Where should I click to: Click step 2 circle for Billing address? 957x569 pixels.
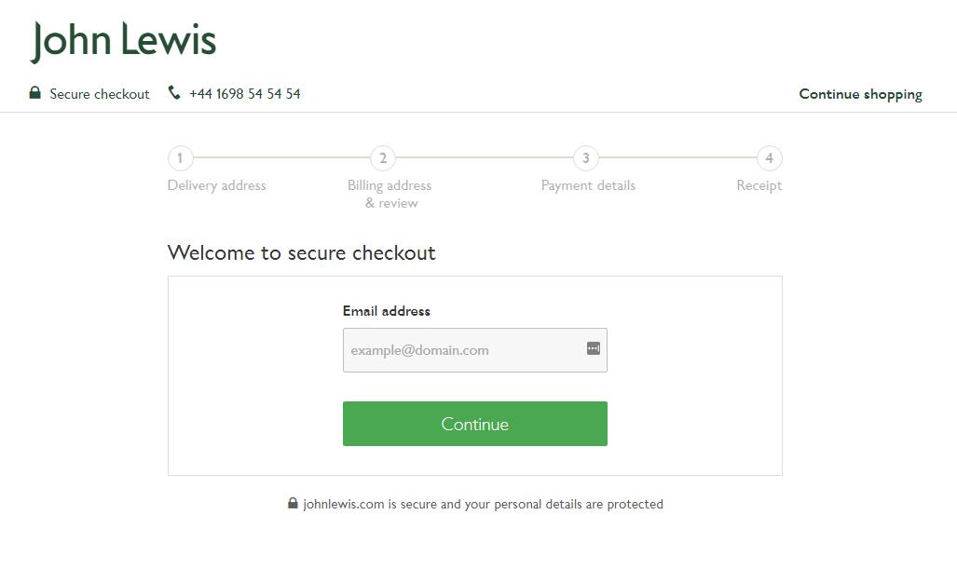click(382, 158)
